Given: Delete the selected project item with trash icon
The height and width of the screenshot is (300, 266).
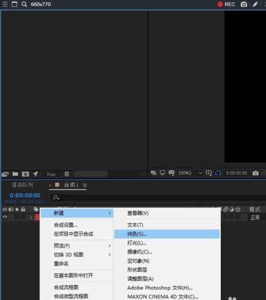Looking at the screenshot, I should [67, 174].
